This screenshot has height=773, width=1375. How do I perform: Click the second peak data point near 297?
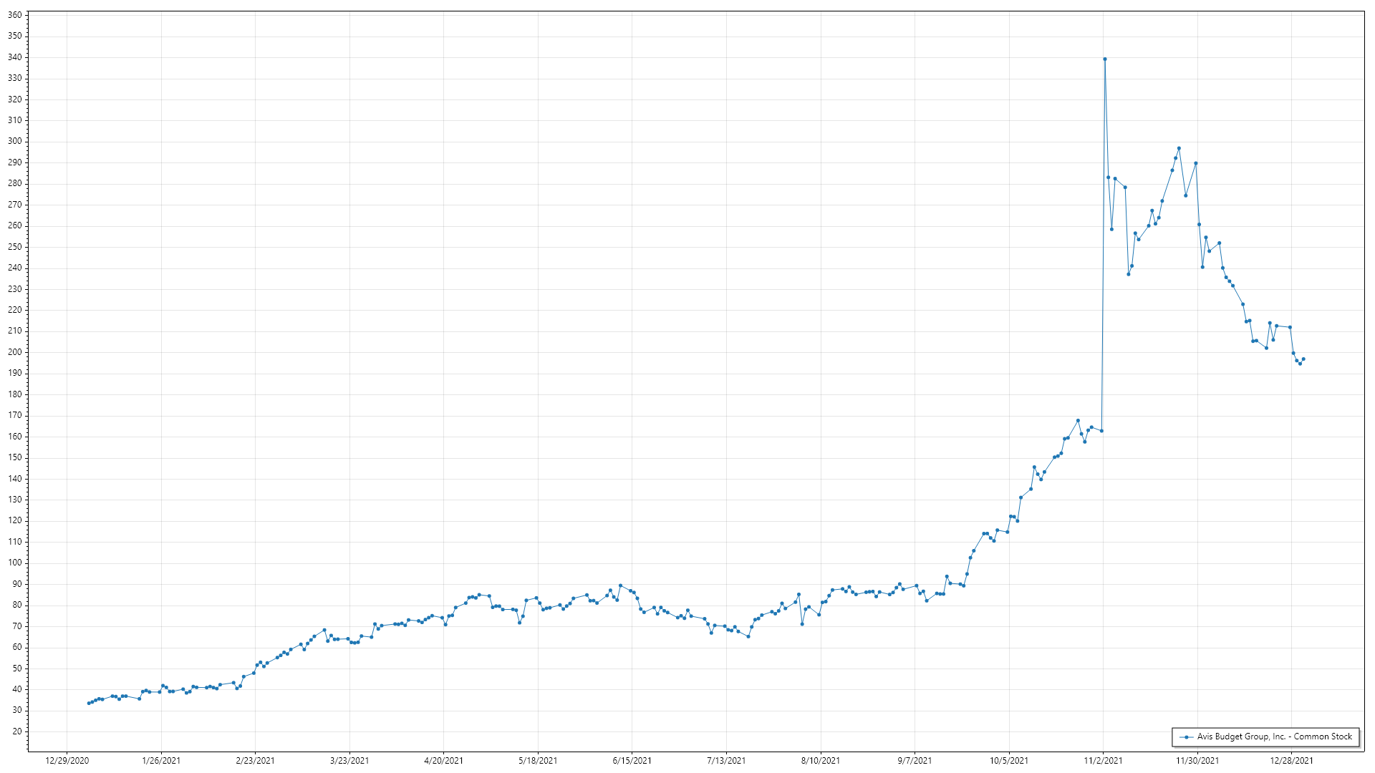pyautogui.click(x=1179, y=148)
